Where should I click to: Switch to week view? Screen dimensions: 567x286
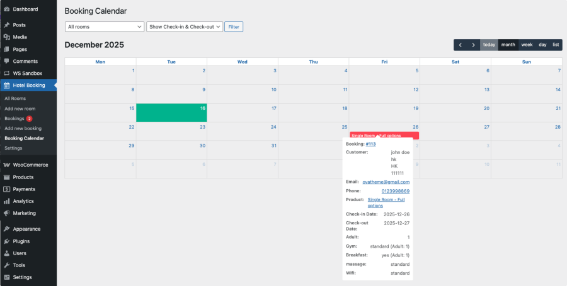pos(527,45)
